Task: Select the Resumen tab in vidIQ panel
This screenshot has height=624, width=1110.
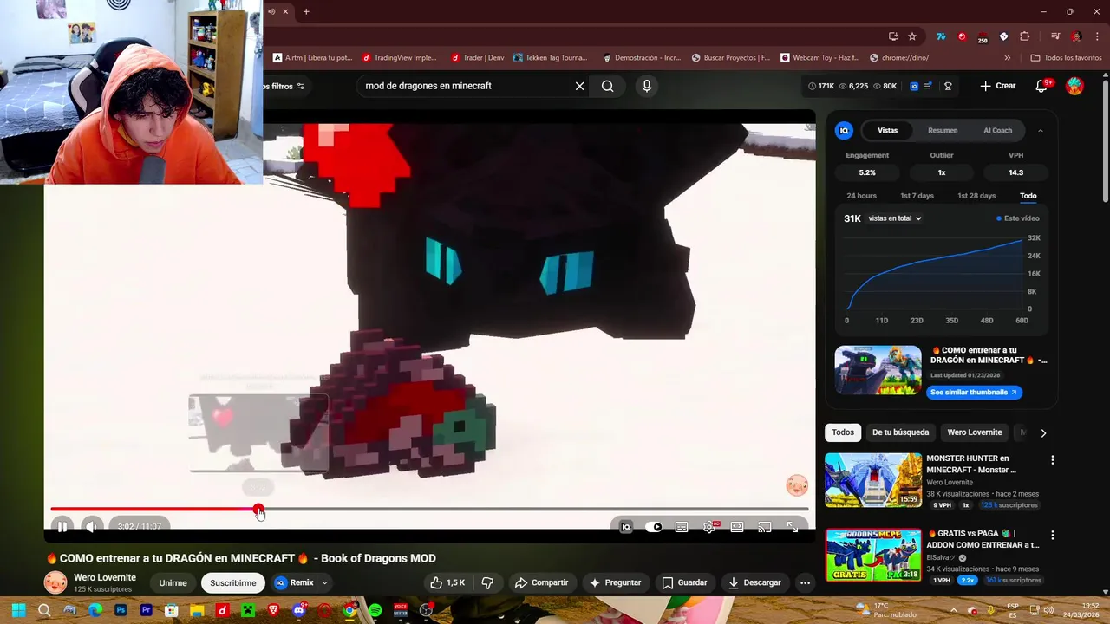Action: [x=943, y=130]
